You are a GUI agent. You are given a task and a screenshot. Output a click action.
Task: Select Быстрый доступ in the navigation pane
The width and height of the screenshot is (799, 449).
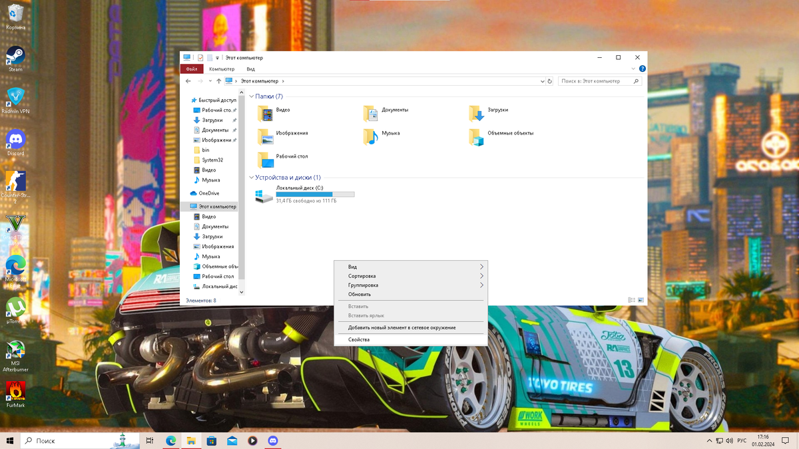213,100
